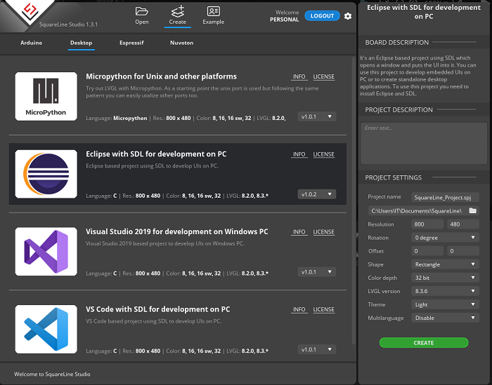
Task: Open INFO link for Visual Studio 2019
Action: pyautogui.click(x=299, y=232)
